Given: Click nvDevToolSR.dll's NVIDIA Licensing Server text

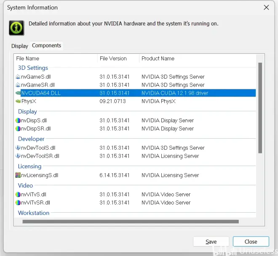Looking at the screenshot, I should tap(170, 156).
